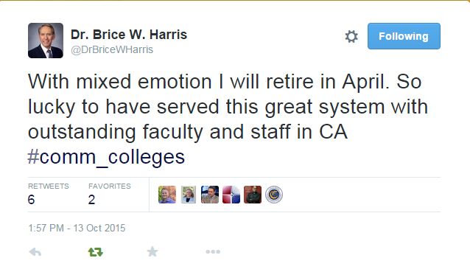Viewport: 470px width, 272px height.
Task: Open second retweeter avatar of white-haired person
Action: pyautogui.click(x=189, y=195)
